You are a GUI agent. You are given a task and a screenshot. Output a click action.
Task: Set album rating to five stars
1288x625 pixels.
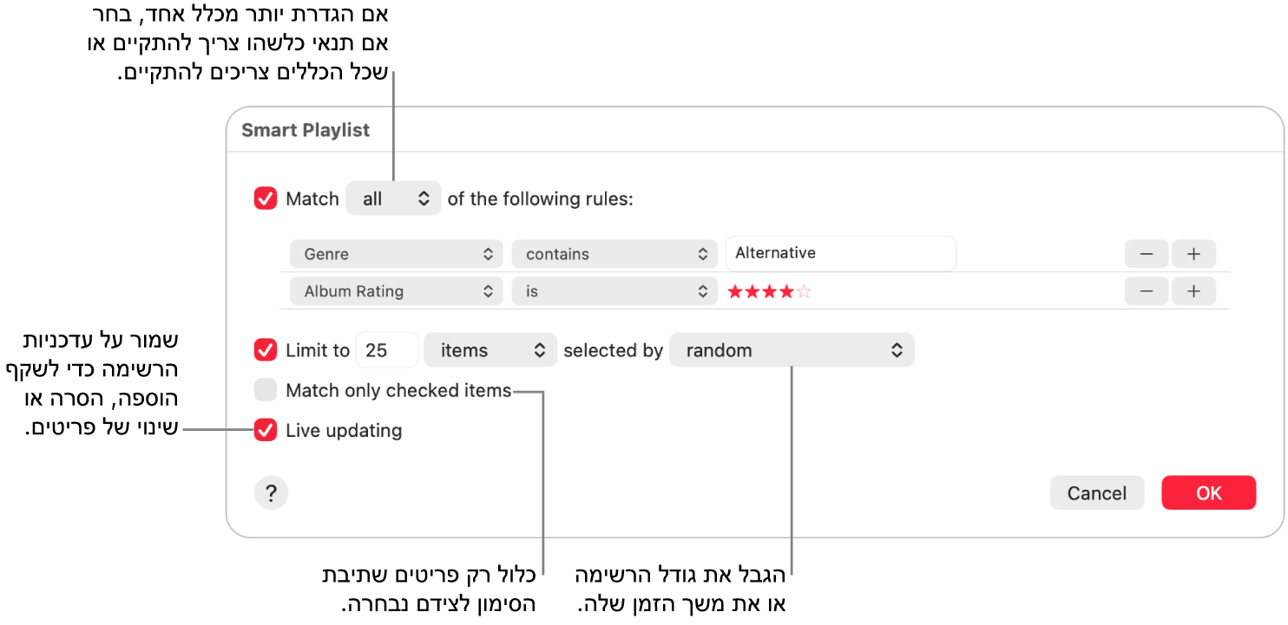coord(804,292)
